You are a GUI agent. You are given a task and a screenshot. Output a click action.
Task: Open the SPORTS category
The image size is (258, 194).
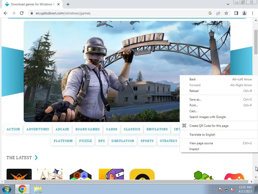click(x=147, y=141)
